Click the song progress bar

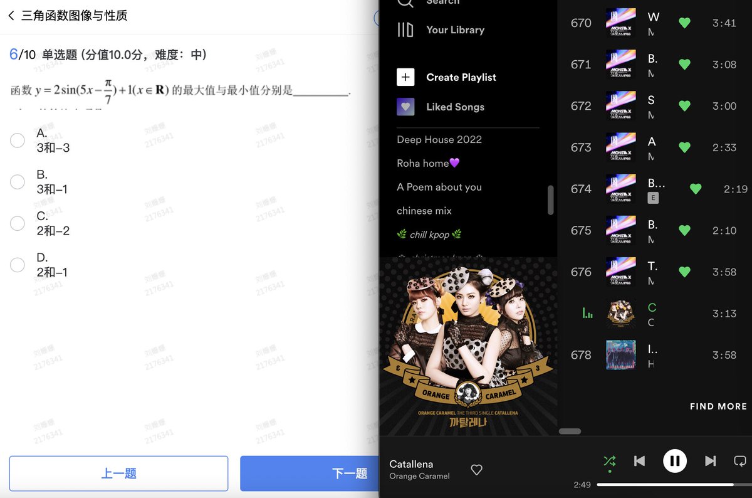coord(674,484)
